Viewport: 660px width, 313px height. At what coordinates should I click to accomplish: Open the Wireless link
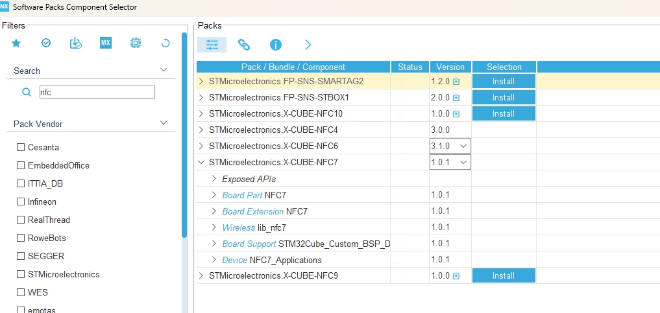[x=239, y=227]
